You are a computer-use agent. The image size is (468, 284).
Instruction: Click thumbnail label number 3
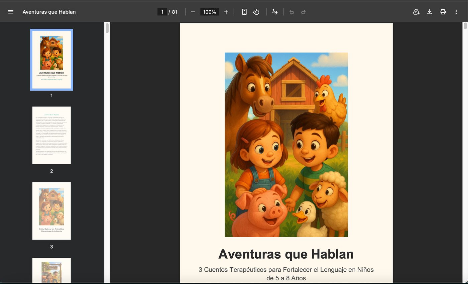coord(51,247)
